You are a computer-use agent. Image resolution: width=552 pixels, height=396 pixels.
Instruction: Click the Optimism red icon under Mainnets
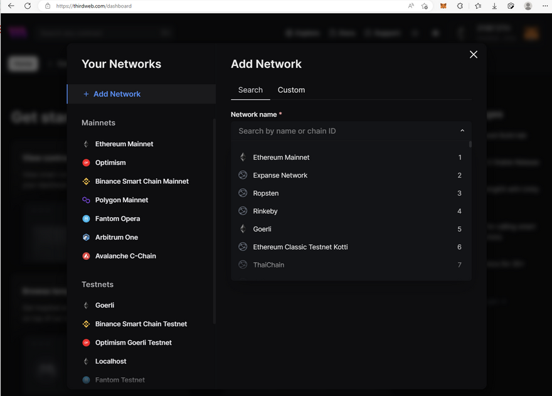coord(86,163)
